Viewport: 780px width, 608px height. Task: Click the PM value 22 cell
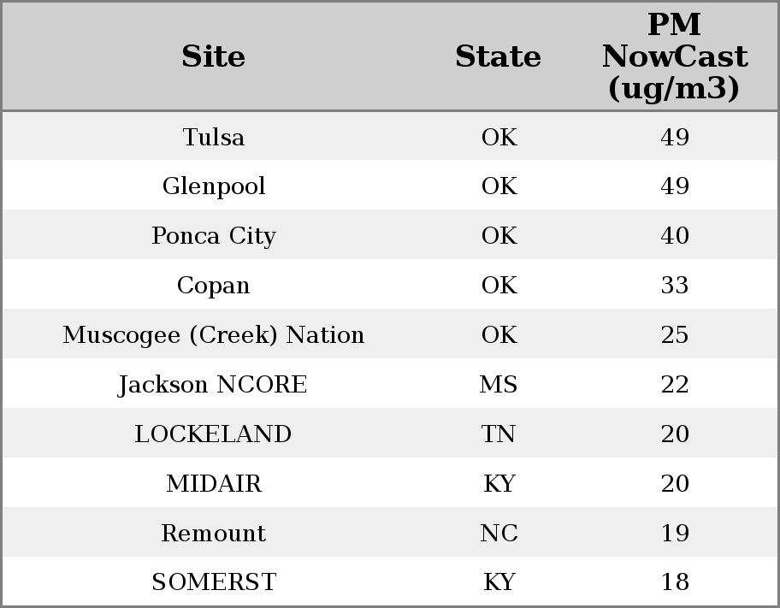[675, 385]
